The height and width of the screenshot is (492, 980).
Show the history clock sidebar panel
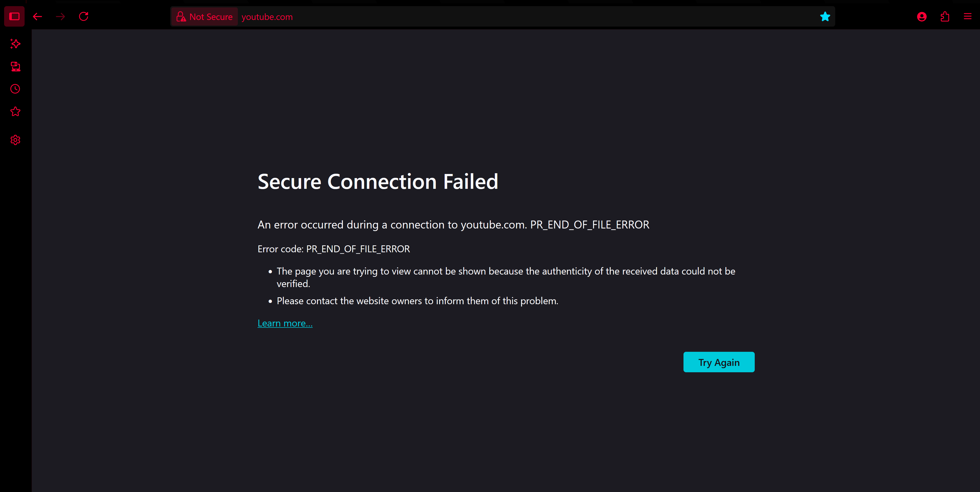15,89
